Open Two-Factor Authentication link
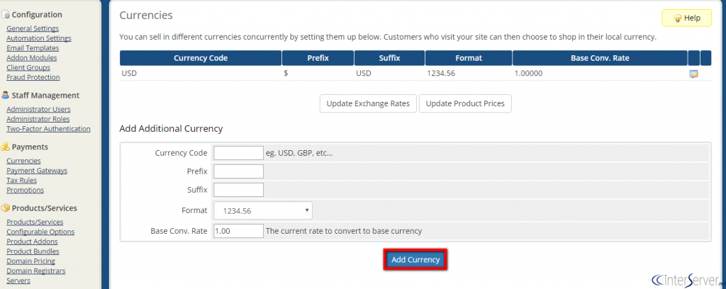The height and width of the screenshot is (289, 726). (x=49, y=128)
